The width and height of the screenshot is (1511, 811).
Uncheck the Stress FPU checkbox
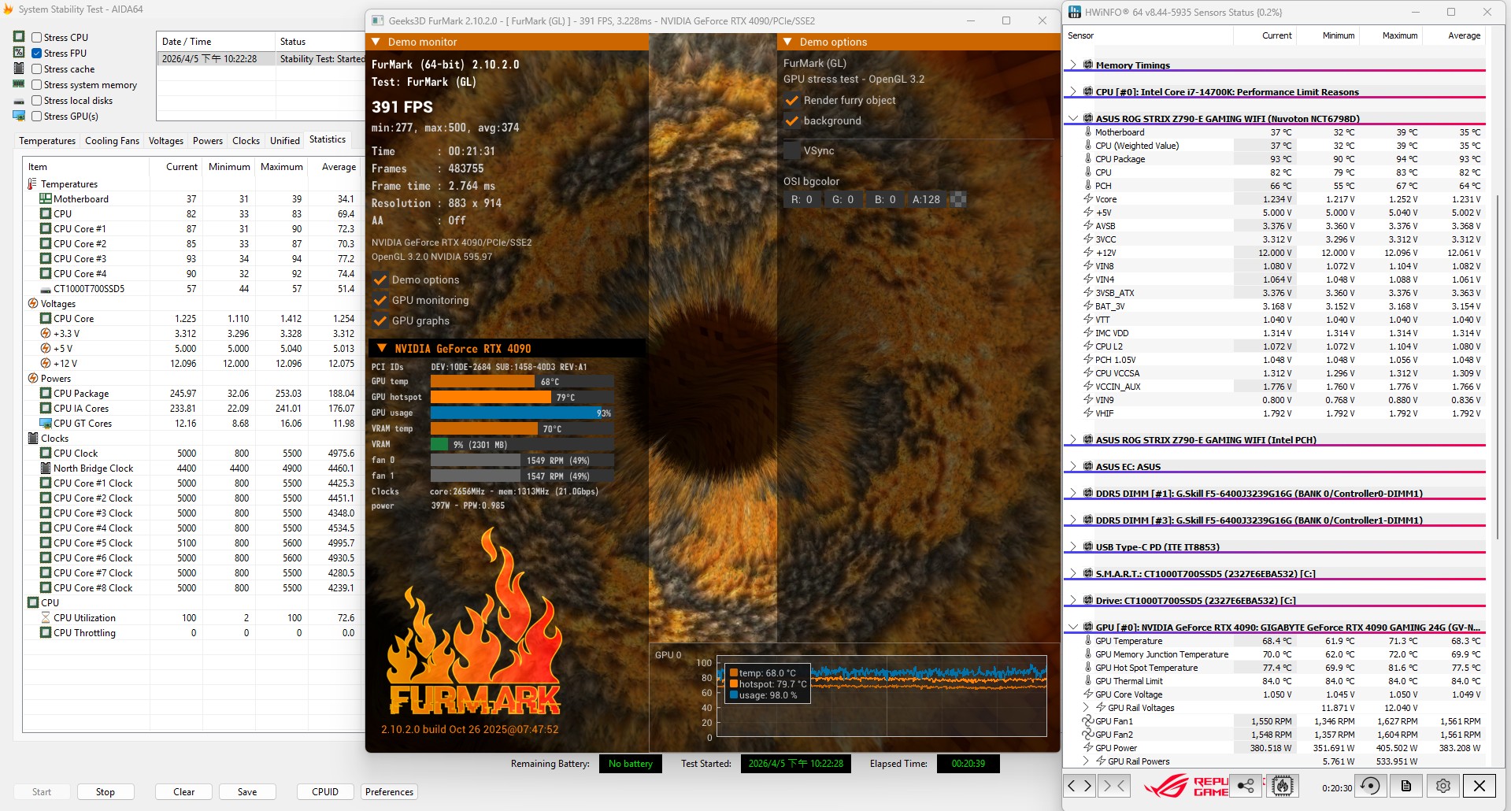tap(37, 53)
